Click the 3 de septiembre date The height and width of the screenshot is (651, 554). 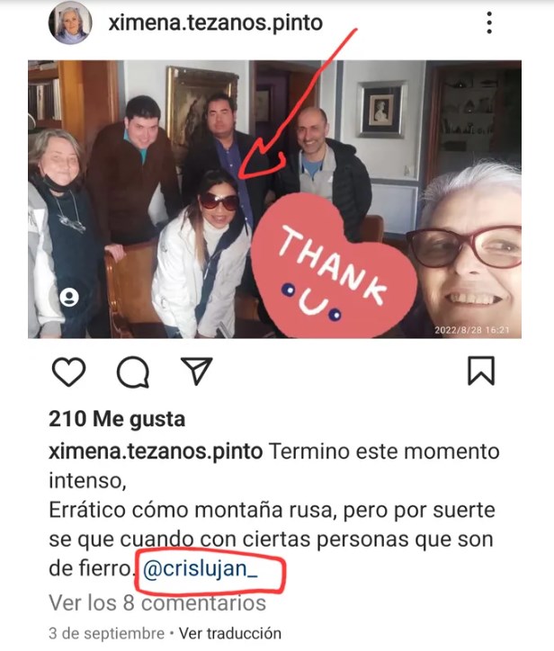coord(107,634)
